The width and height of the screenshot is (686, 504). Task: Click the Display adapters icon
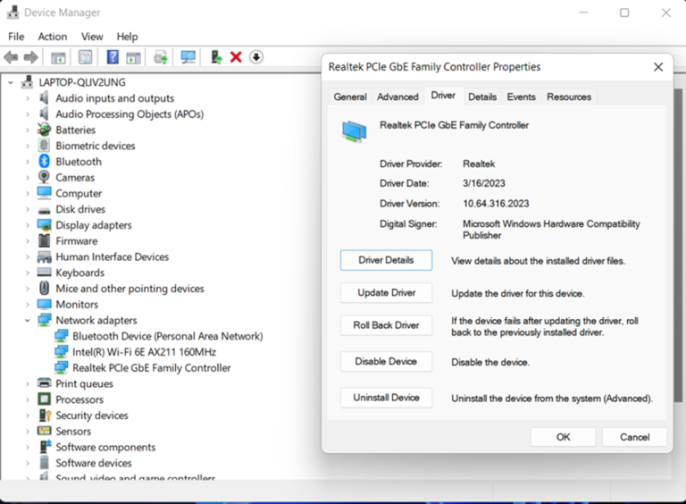pos(44,225)
